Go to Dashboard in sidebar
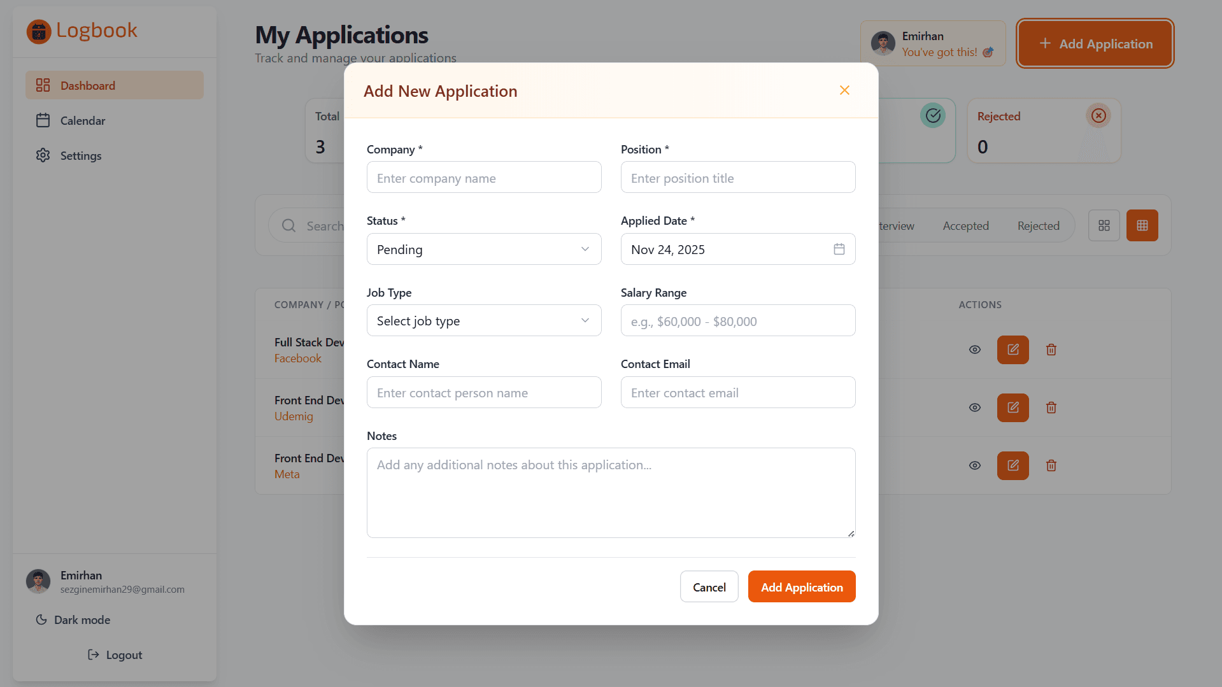The height and width of the screenshot is (687, 1222). 115,85
